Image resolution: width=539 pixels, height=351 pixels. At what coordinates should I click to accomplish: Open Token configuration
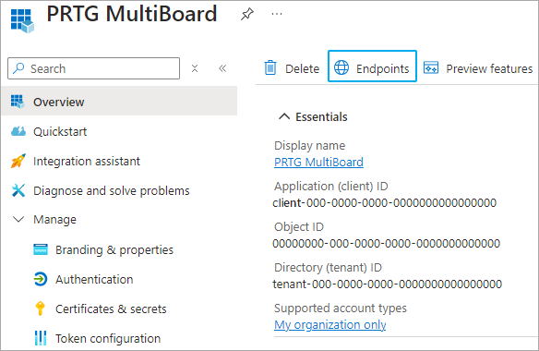pos(108,339)
